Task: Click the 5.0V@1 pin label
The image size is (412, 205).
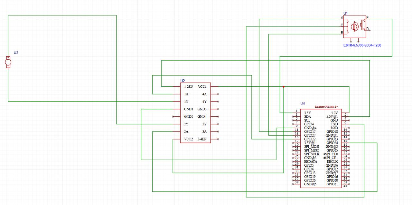Action: pos(332,117)
